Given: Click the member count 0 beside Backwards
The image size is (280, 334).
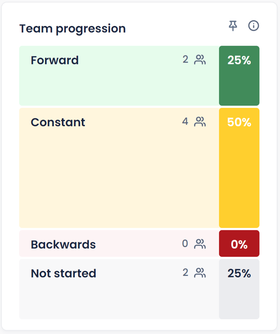Looking at the screenshot, I should point(185,243).
